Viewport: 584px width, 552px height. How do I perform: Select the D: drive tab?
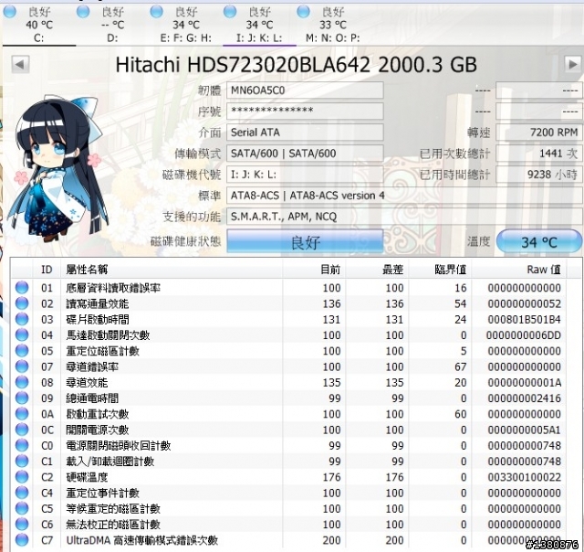112,25
